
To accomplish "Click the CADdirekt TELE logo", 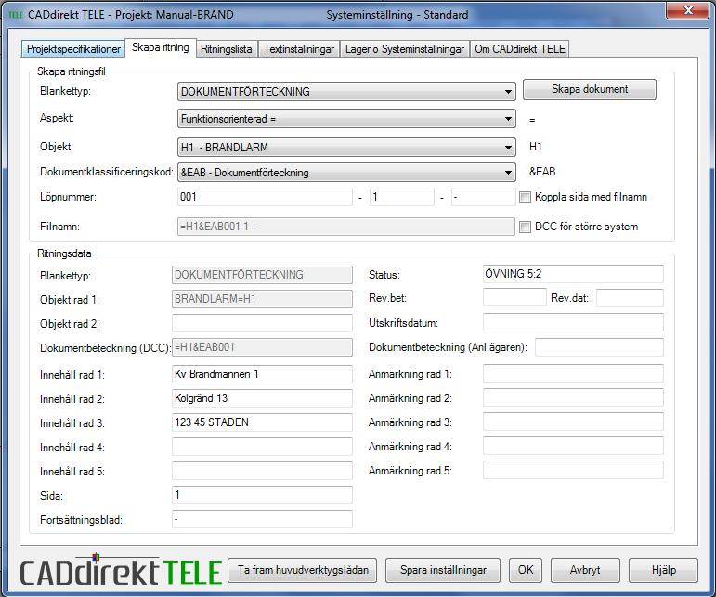I will pos(121,570).
